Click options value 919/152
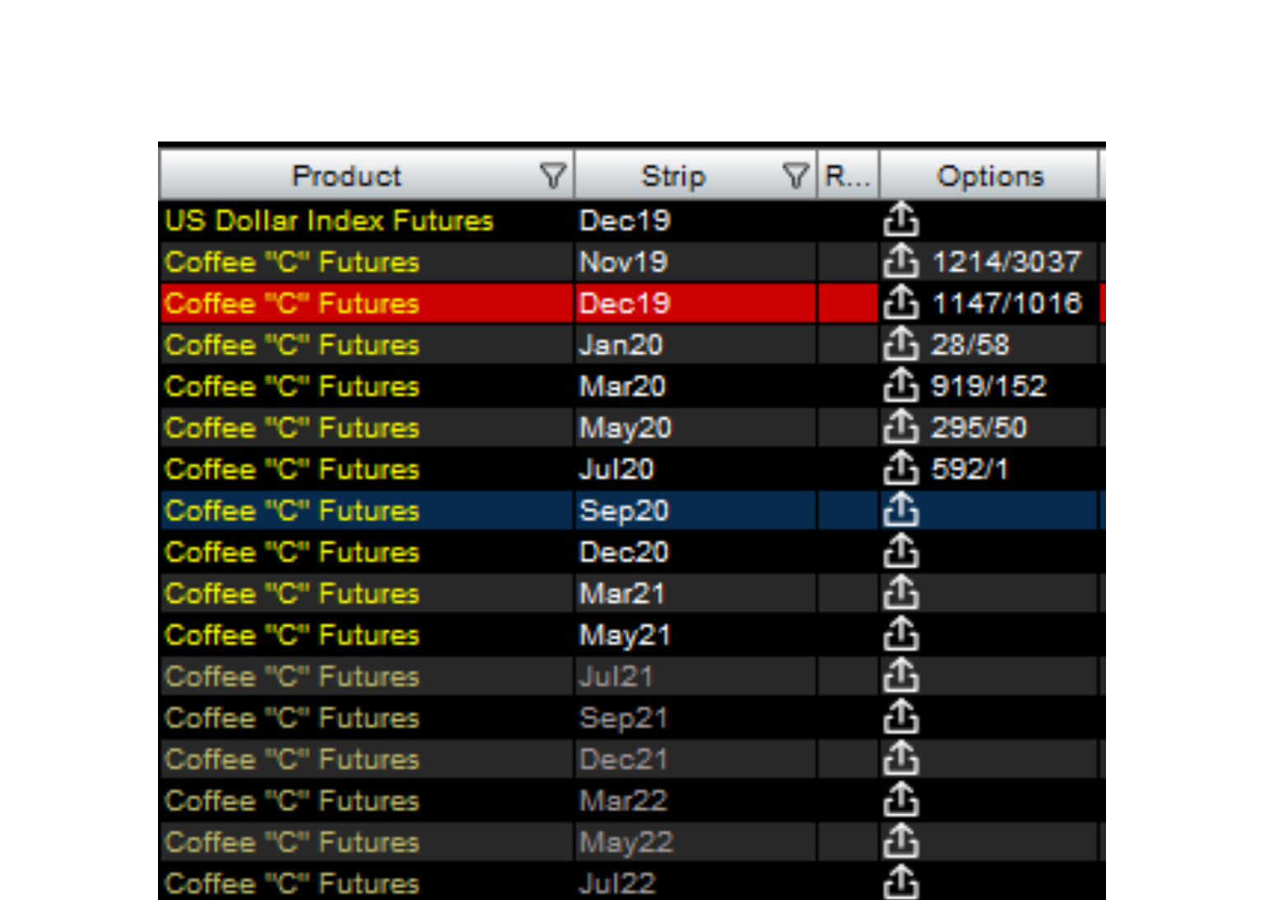This screenshot has height=900, width=1264. pos(988,386)
